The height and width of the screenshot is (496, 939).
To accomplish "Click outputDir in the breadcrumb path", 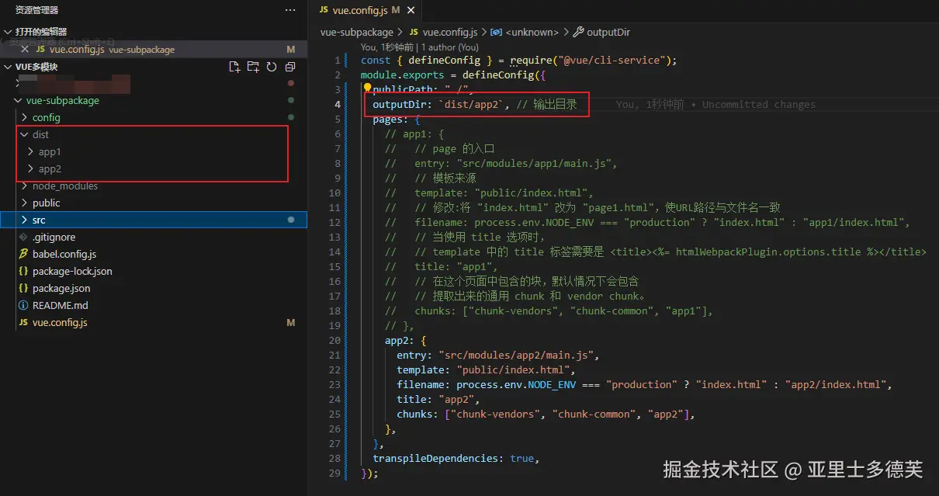I will (608, 32).
